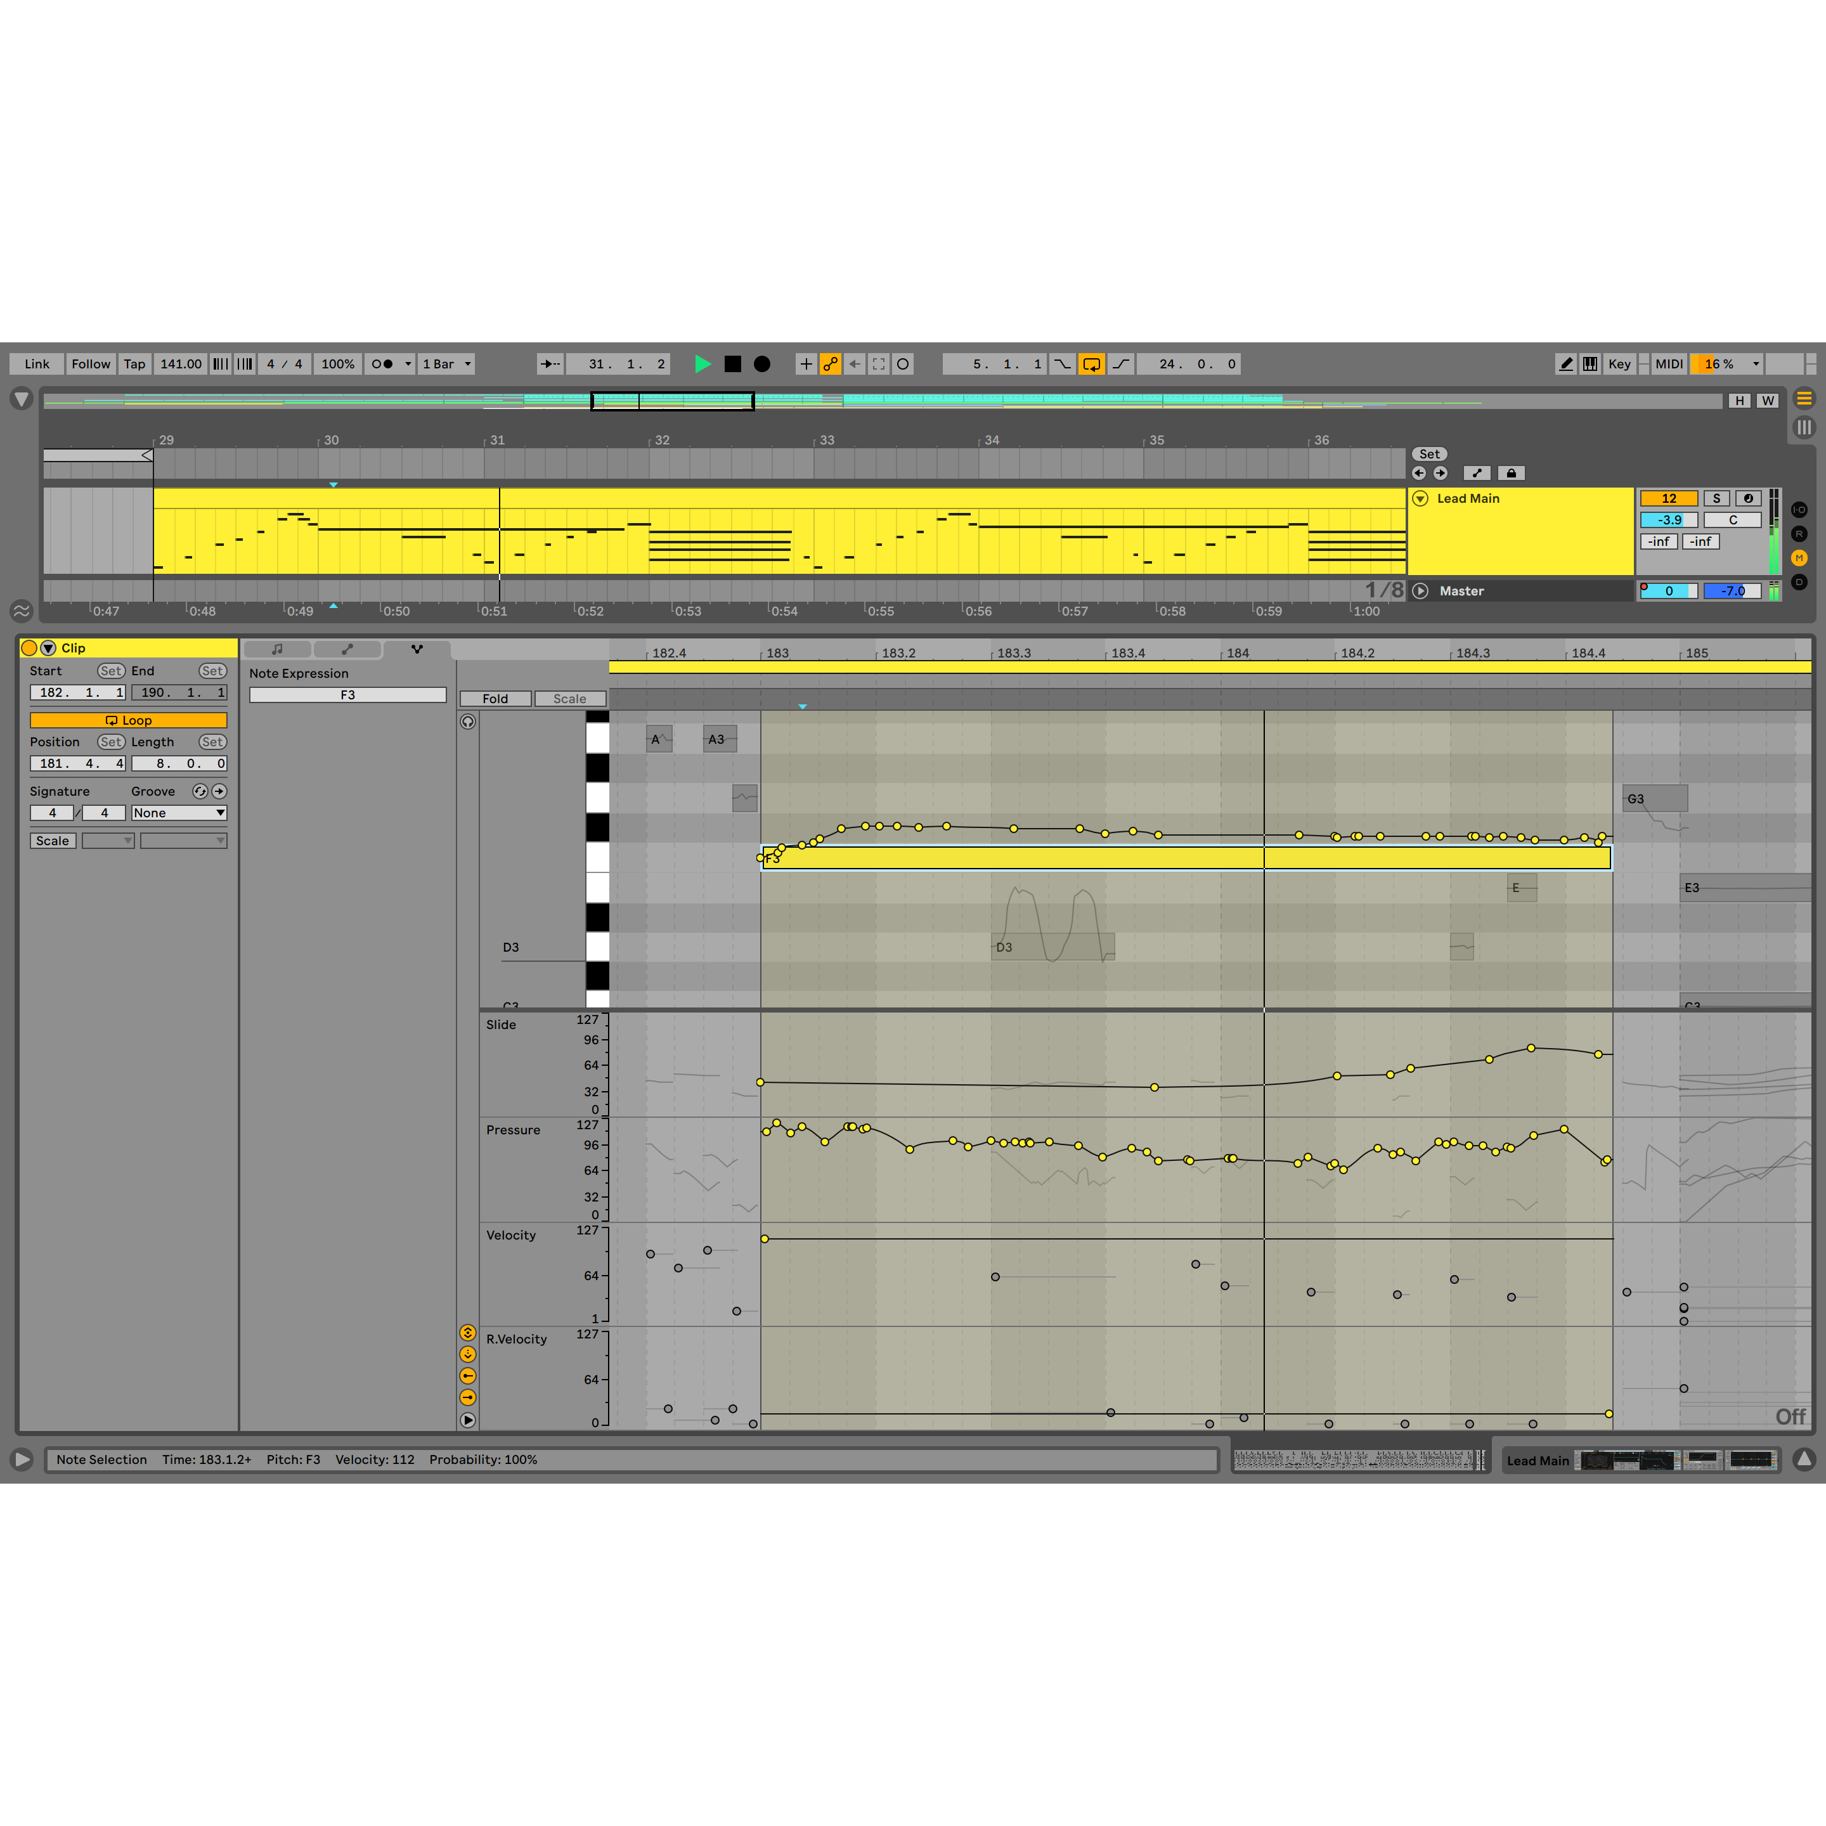The width and height of the screenshot is (1826, 1826).
Task: Click the Fold button
Action: (495, 699)
